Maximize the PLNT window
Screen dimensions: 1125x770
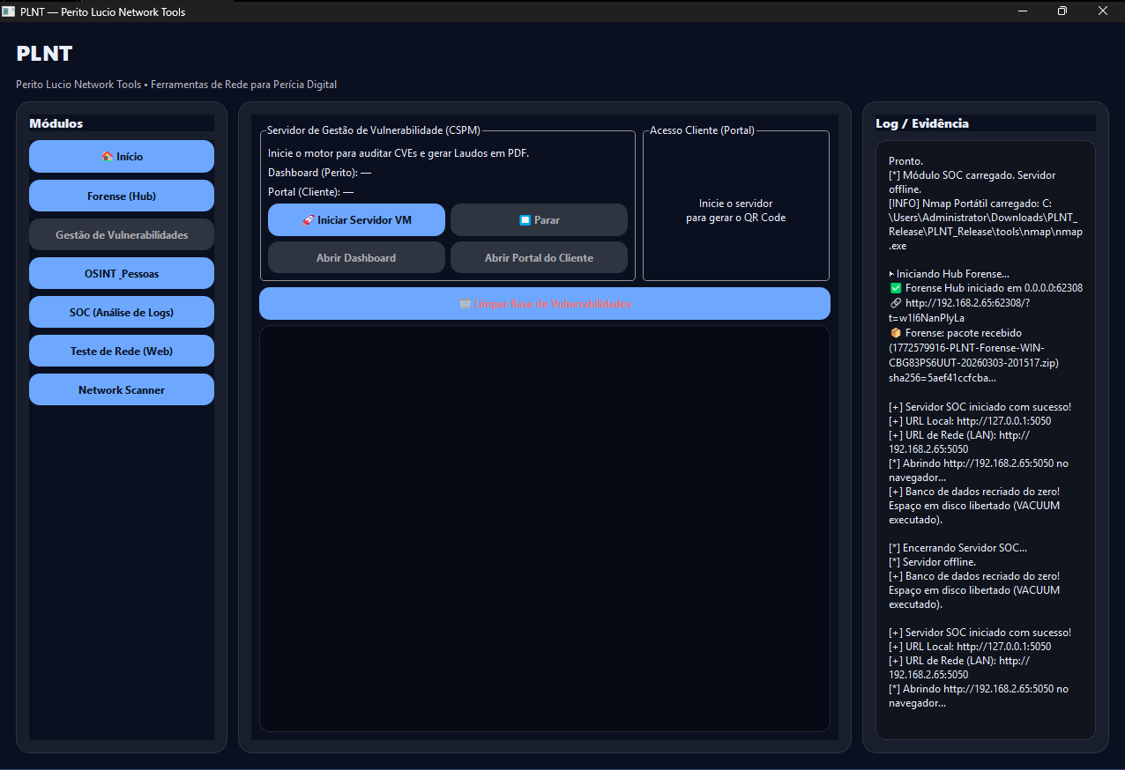click(x=1062, y=11)
